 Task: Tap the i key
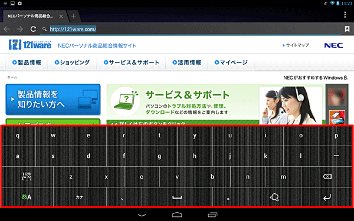point(265,136)
